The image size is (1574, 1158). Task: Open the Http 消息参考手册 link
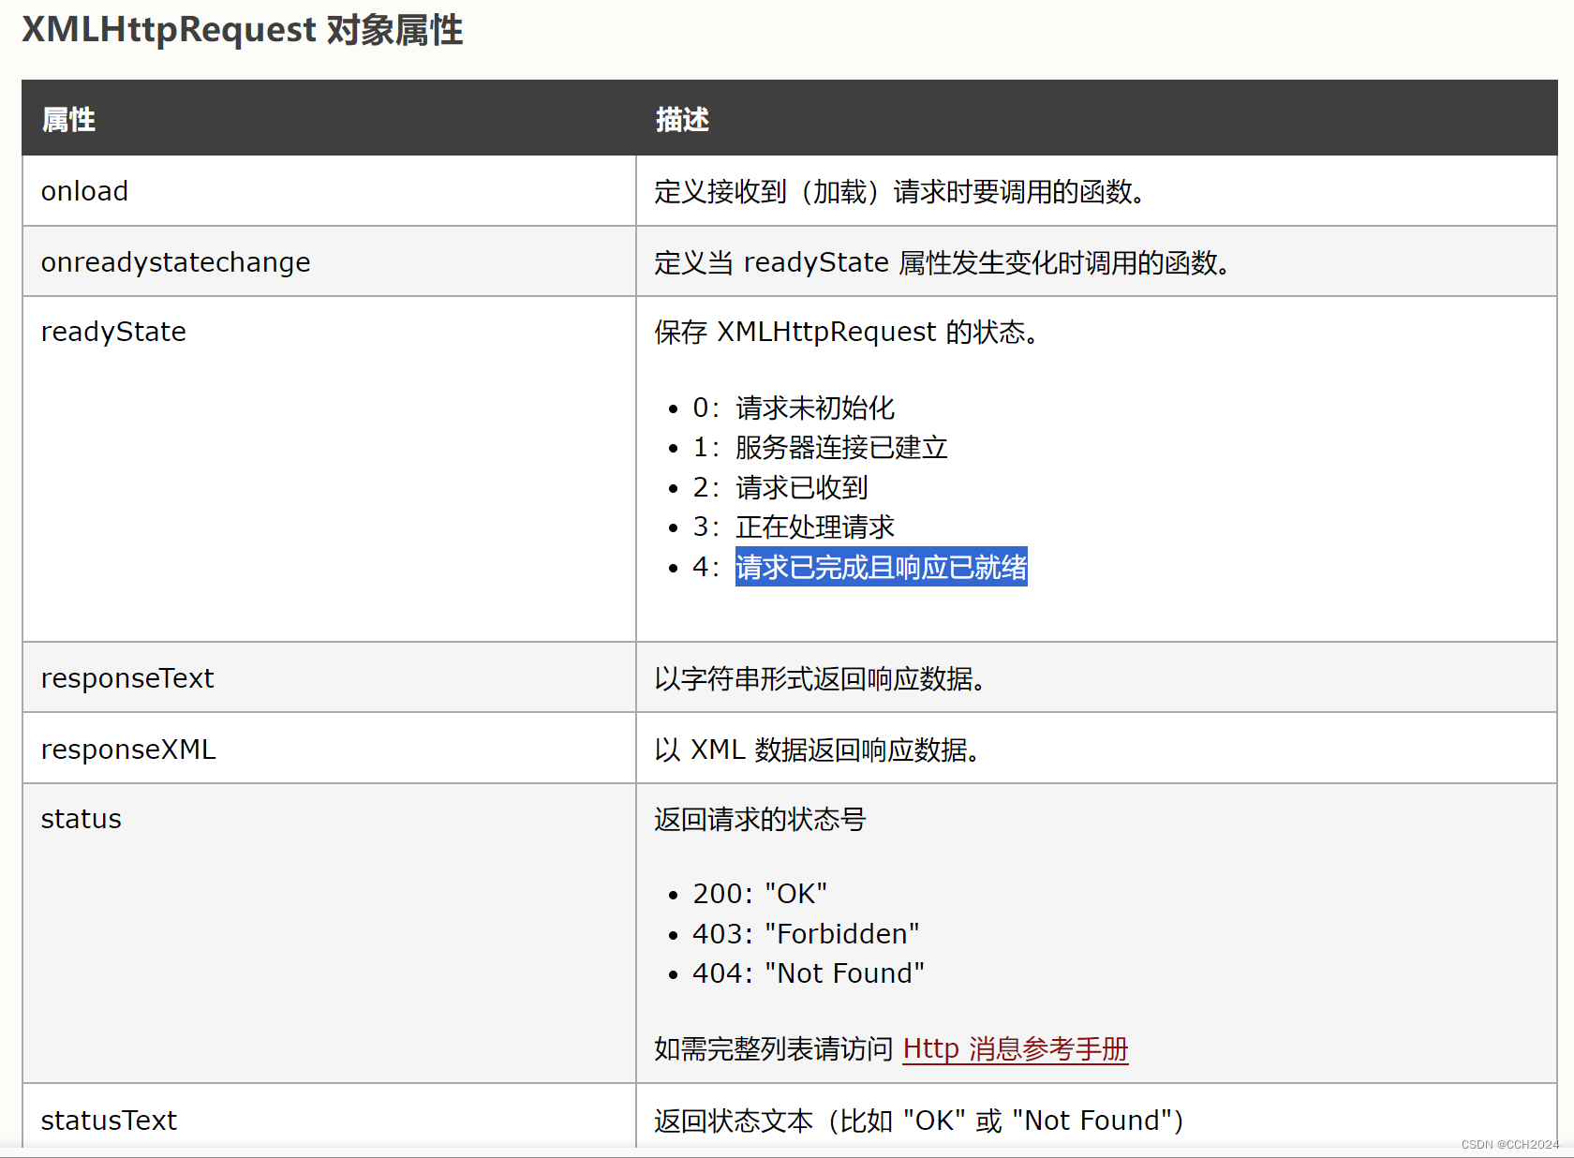point(1015,1049)
